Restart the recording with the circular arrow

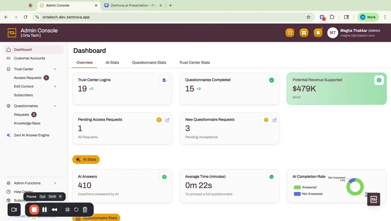(76, 210)
